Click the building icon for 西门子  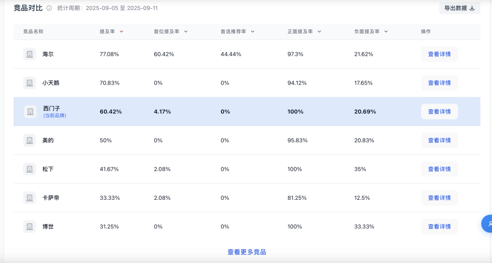click(30, 111)
